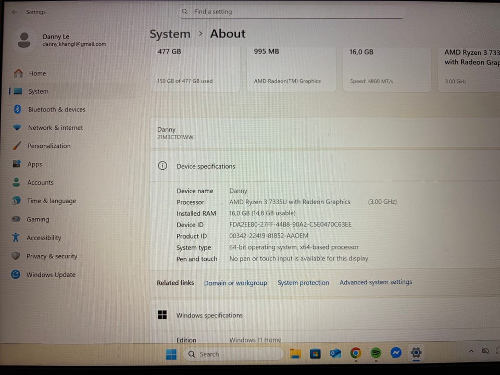
Task: Select the Time & language globe icon
Action: pyautogui.click(x=16, y=201)
